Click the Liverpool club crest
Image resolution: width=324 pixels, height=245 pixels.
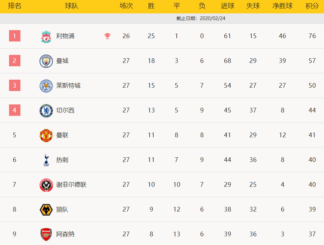[x=46, y=36]
